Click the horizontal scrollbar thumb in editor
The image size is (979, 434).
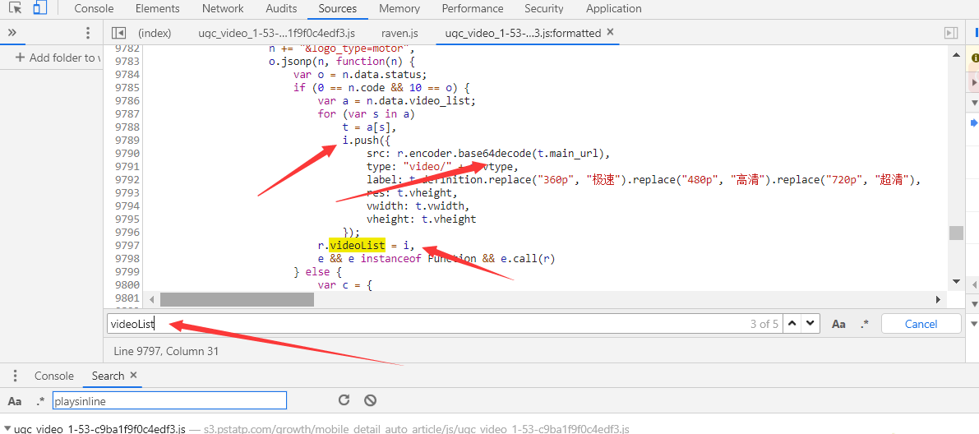click(238, 300)
